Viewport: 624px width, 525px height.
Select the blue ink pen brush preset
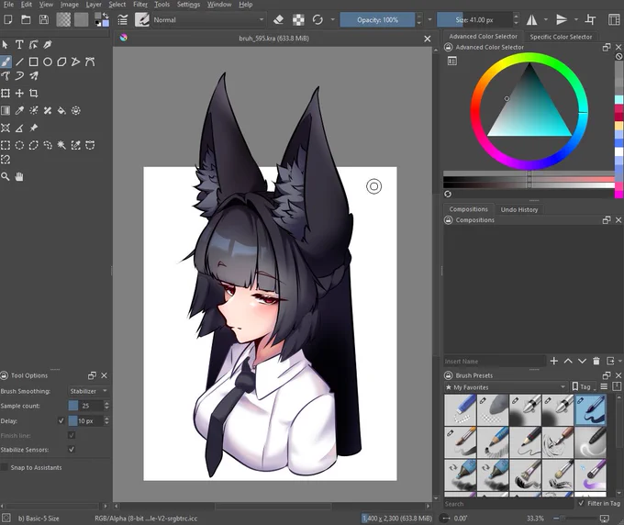pyautogui.click(x=591, y=410)
